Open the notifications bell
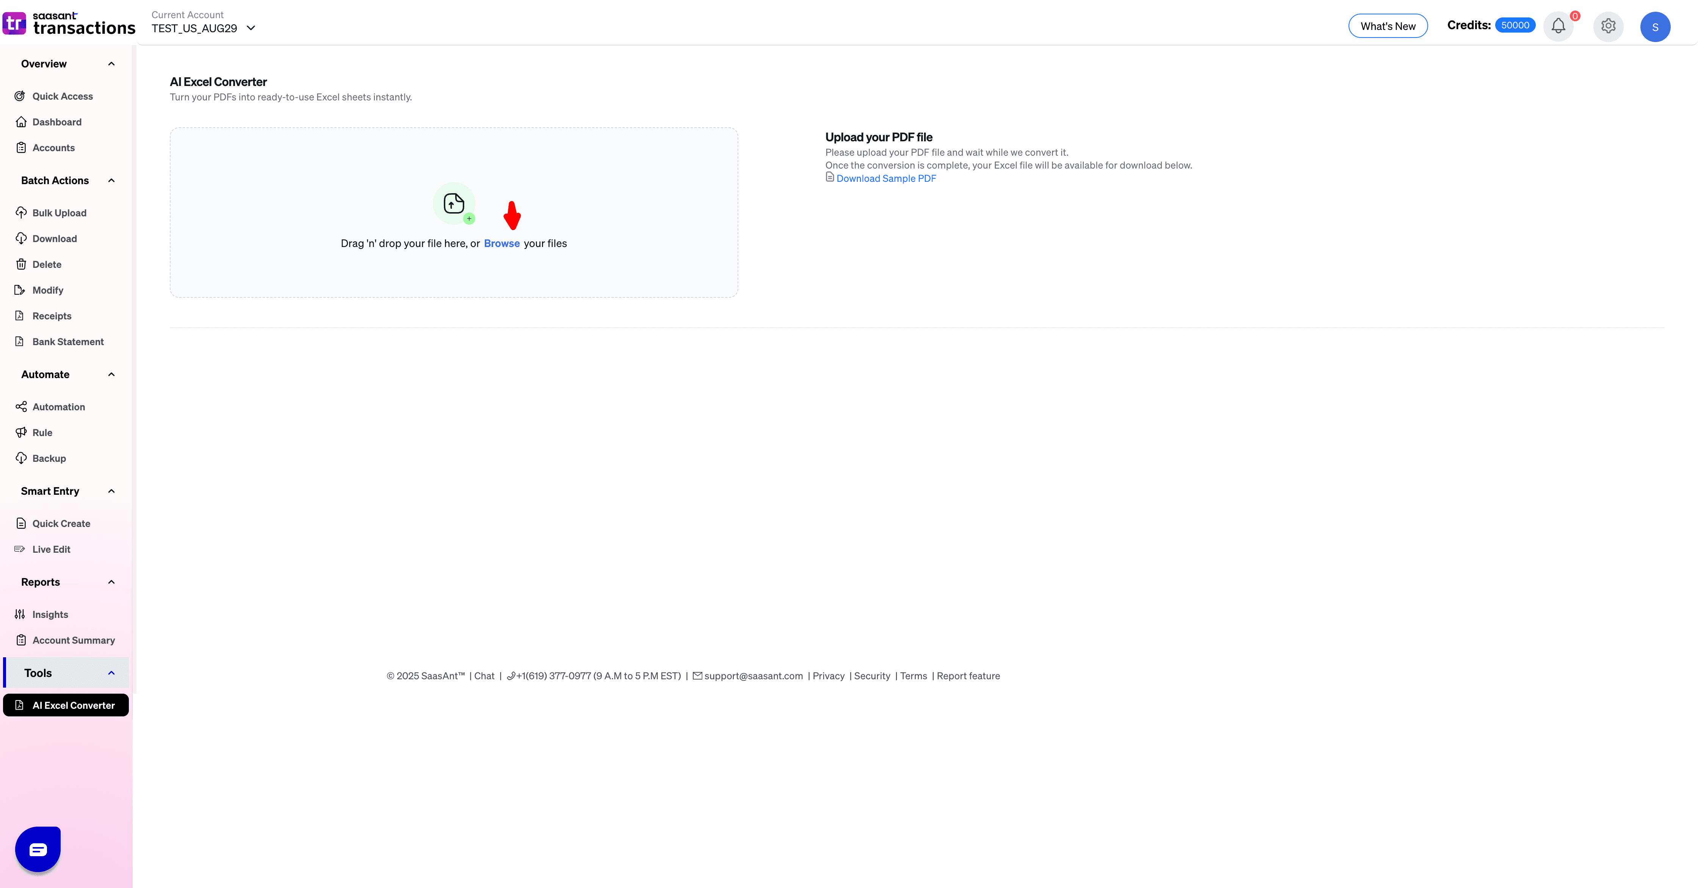Image resolution: width=1698 pixels, height=888 pixels. tap(1558, 27)
